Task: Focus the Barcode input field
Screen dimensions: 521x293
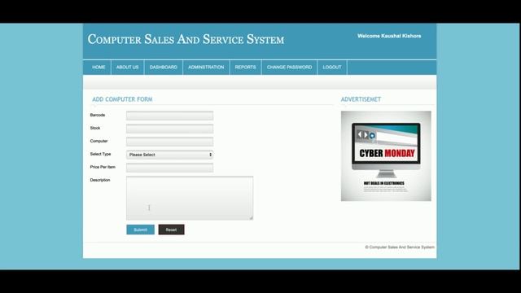Action: tap(170, 116)
